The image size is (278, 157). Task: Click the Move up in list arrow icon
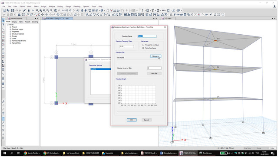(x=82, y=10)
